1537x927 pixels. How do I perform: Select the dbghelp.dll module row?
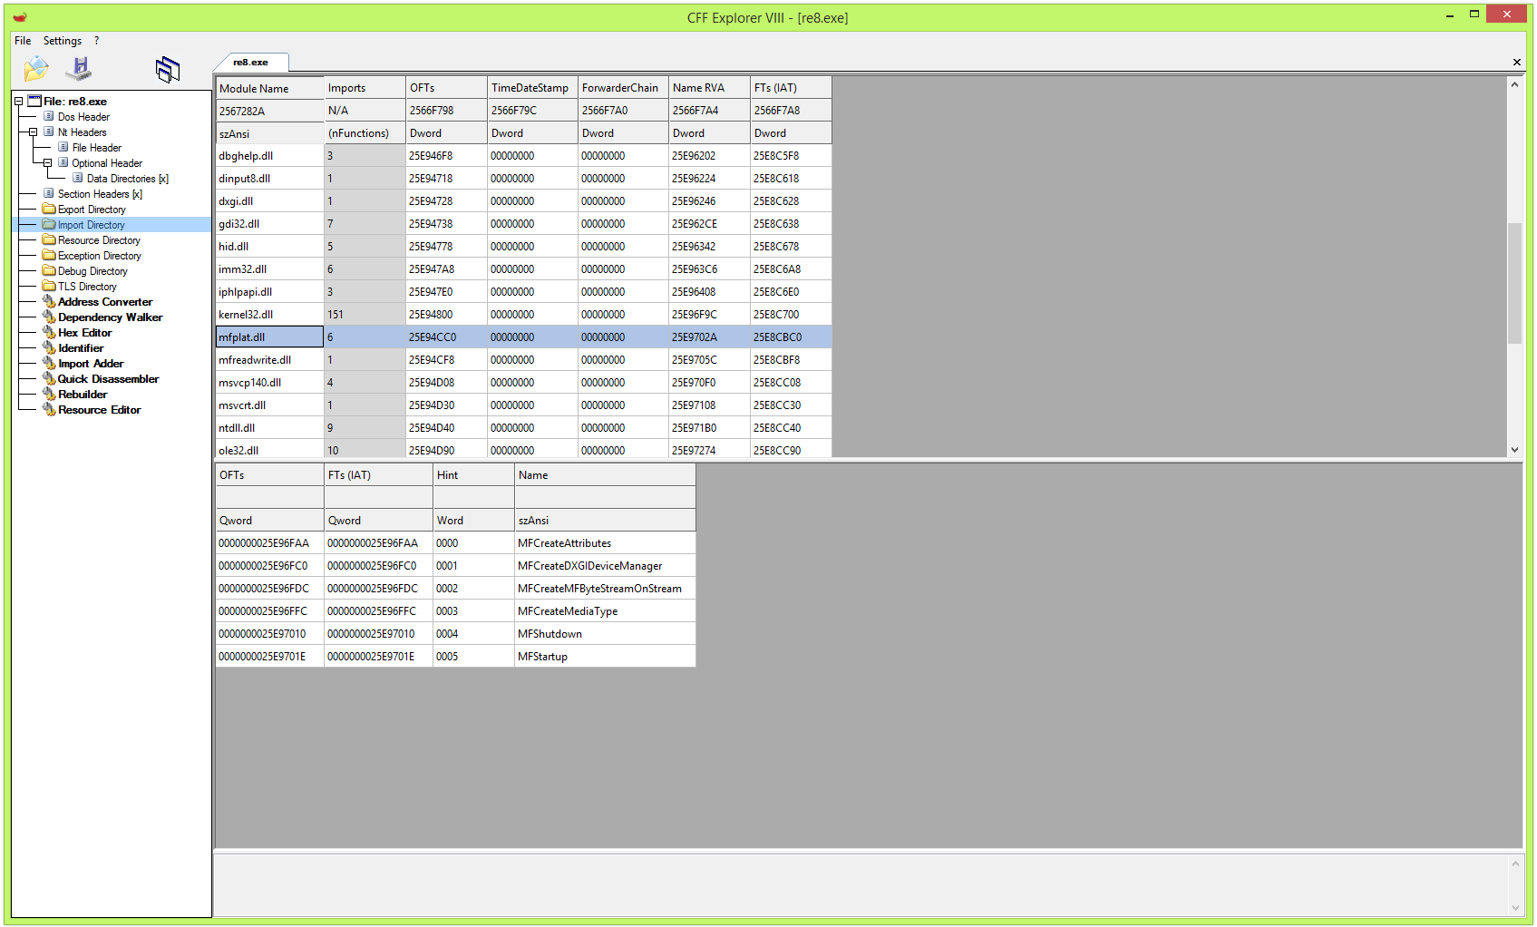[x=523, y=156]
